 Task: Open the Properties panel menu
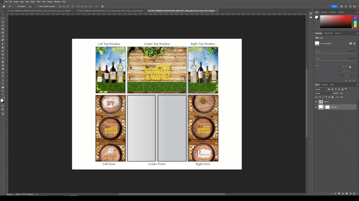point(357,33)
